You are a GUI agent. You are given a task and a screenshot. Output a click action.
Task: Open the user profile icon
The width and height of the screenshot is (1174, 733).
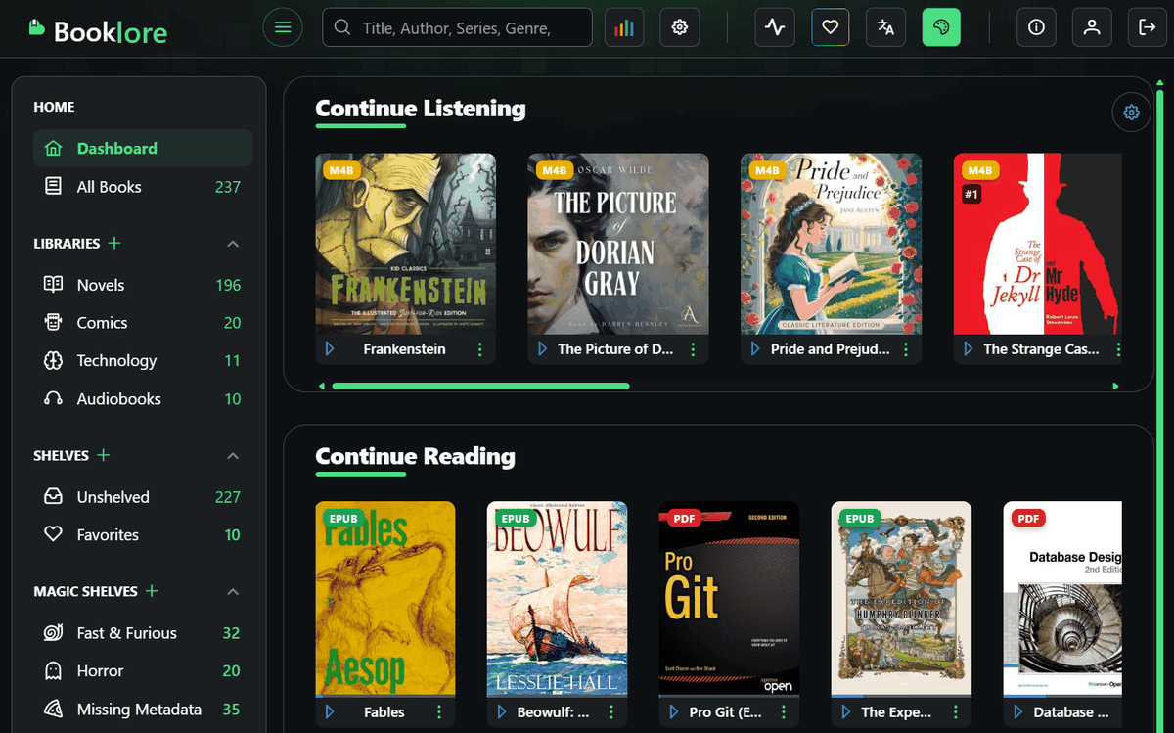pos(1092,27)
